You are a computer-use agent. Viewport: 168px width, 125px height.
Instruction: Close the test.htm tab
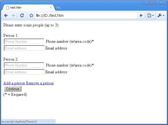pyautogui.click(x=51, y=8)
